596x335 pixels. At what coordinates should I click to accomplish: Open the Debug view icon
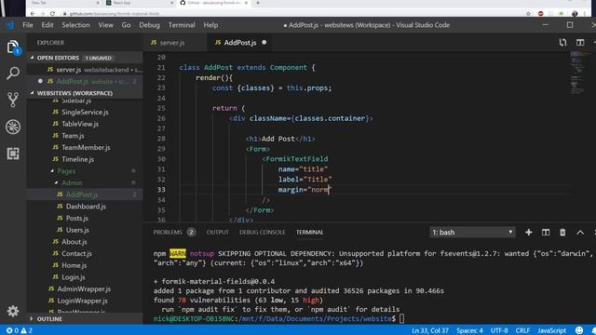(13, 127)
